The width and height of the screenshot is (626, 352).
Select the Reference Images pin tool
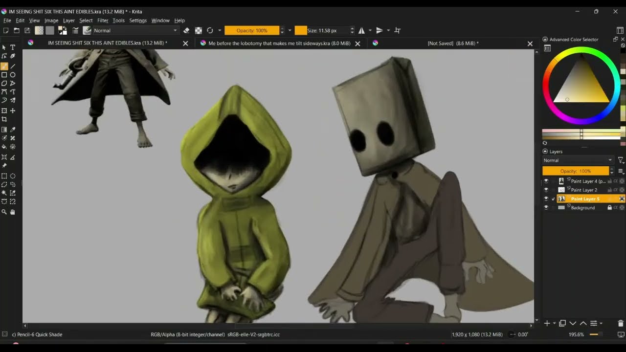[x=4, y=166]
